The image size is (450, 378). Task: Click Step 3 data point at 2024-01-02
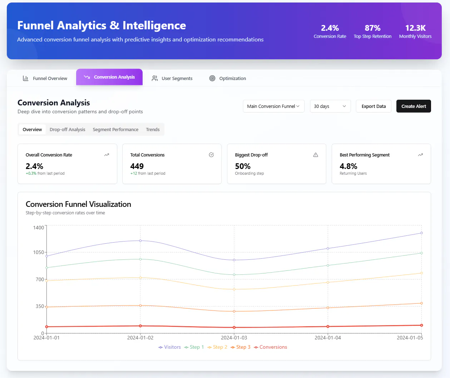tap(140, 305)
